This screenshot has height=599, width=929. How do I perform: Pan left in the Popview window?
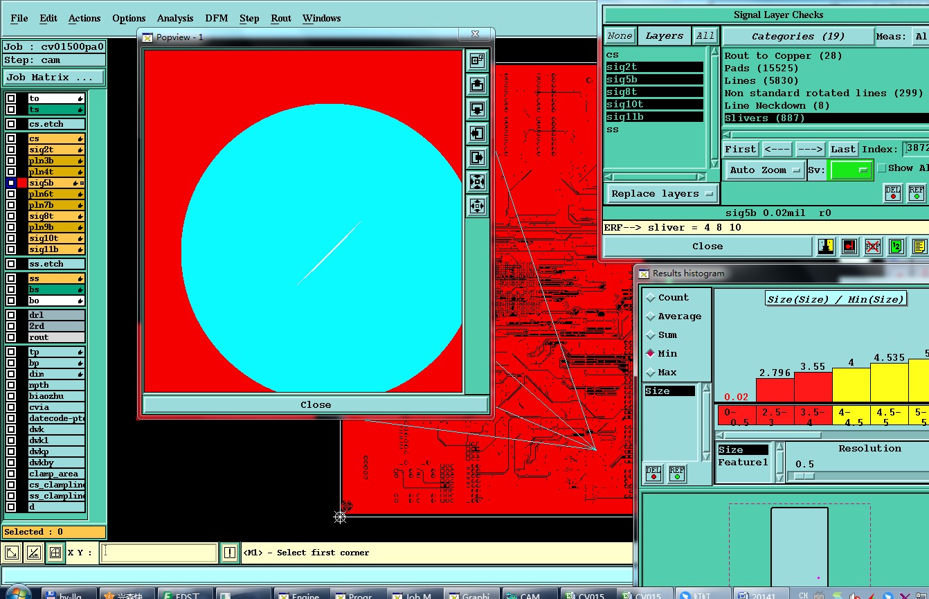click(477, 134)
